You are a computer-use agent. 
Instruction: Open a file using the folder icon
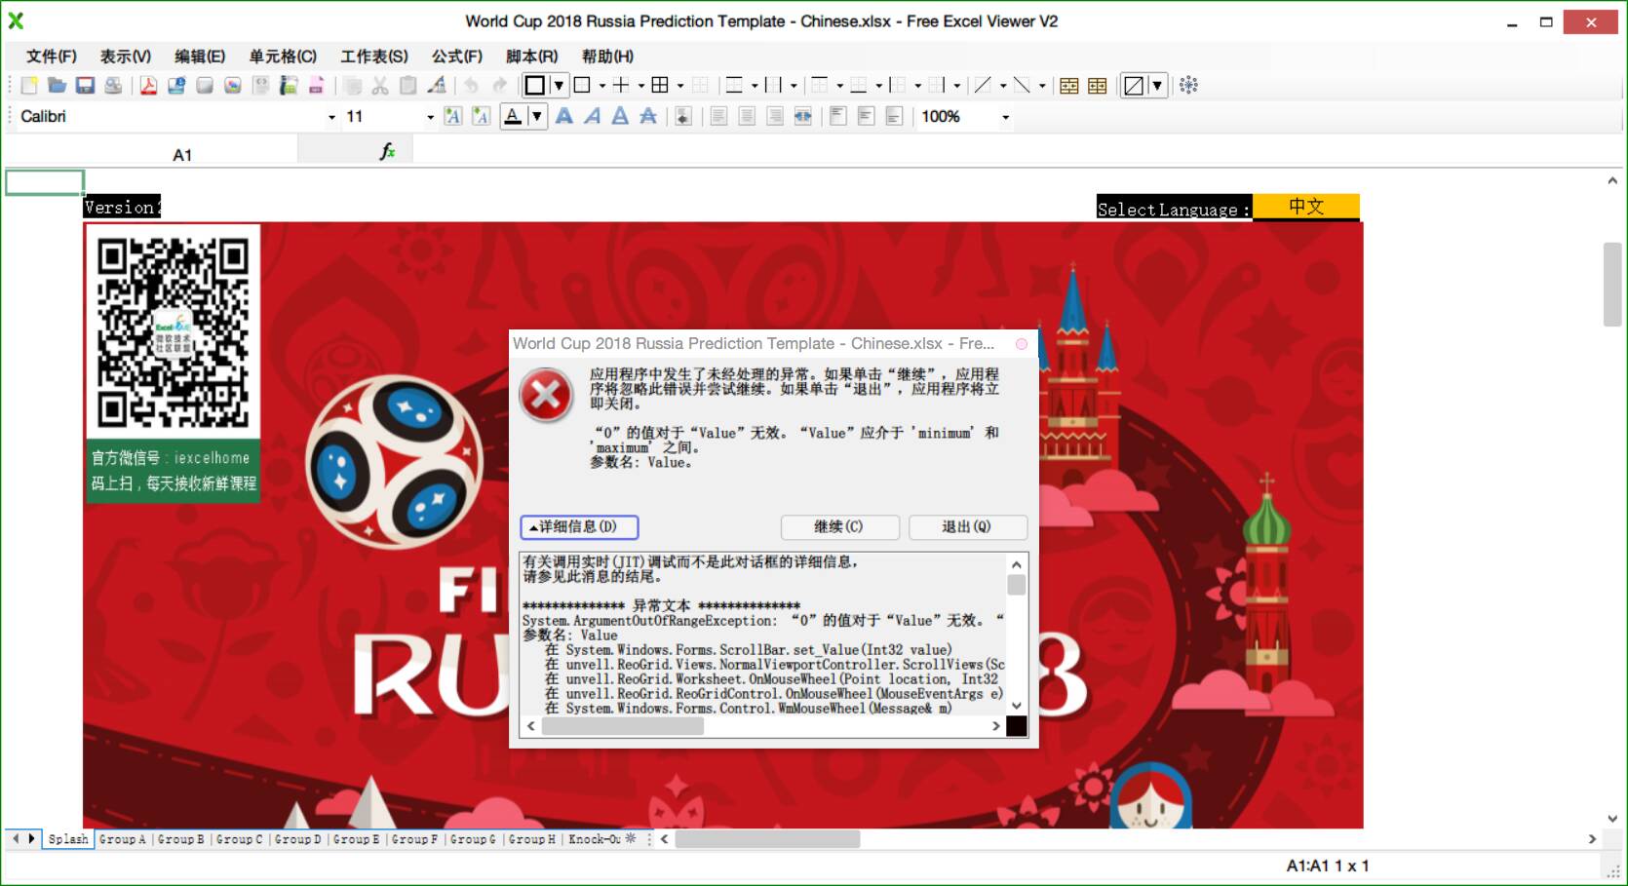pyautogui.click(x=58, y=86)
